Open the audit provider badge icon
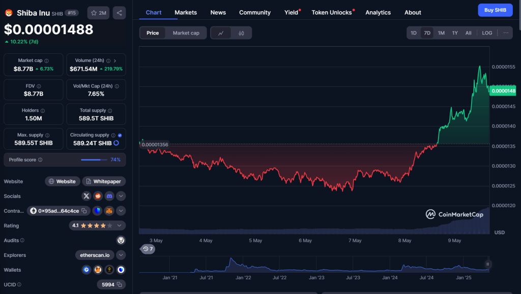The width and height of the screenshot is (521, 294). click(121, 240)
